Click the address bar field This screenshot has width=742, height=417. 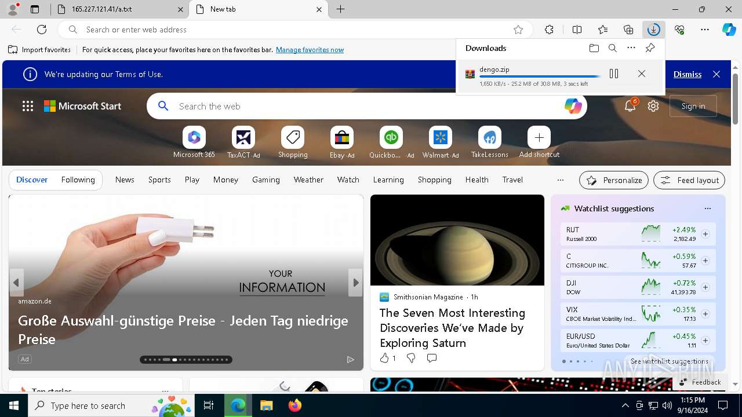coord(296,30)
